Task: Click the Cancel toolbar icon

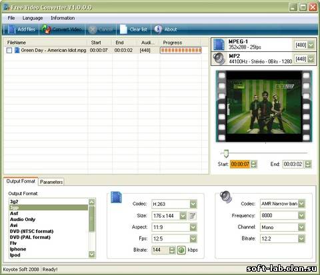Action: [x=93, y=29]
